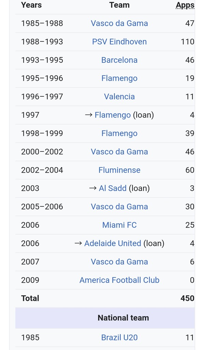
Task: Open Flamengo link in the 1998–1999 row
Action: [x=119, y=134]
